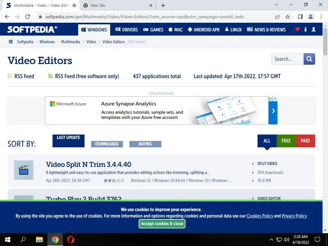Click the magnifier search button

309,59
